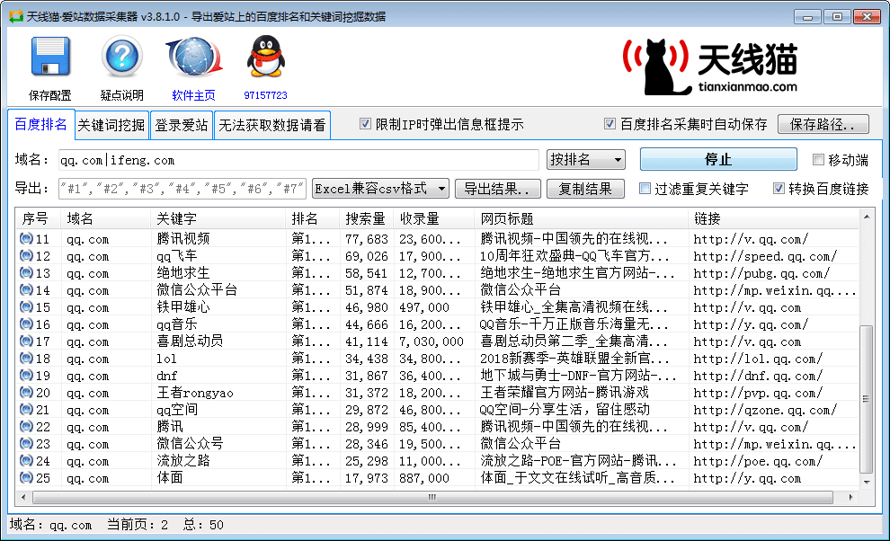This screenshot has height=541, width=890.
Task: Click the 导出结果 button
Action: click(496, 189)
